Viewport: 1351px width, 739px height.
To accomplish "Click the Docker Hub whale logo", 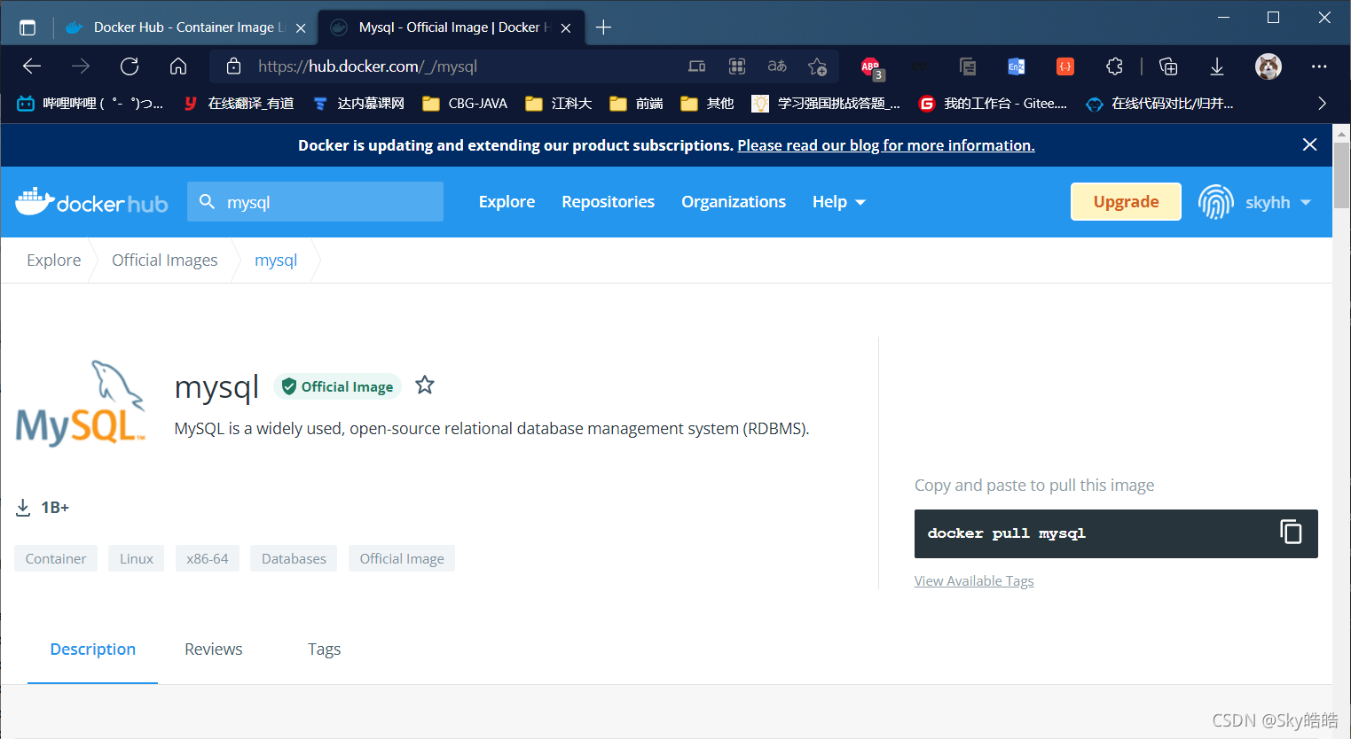I will [x=91, y=202].
